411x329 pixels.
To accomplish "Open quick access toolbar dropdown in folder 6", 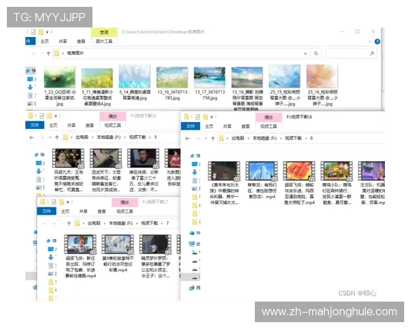I will click(212, 117).
